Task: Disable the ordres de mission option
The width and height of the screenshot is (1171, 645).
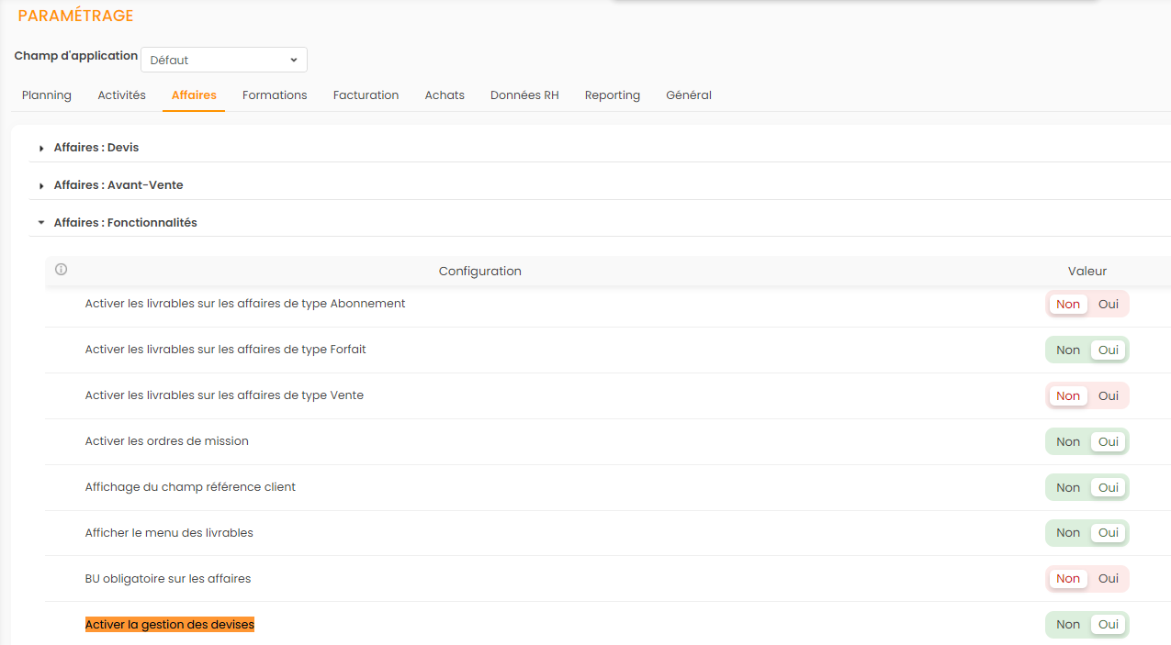Action: point(1067,441)
